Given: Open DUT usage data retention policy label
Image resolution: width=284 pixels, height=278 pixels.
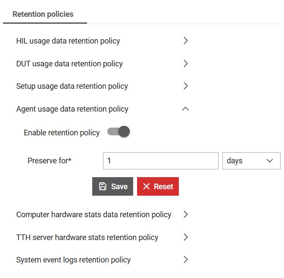Looking at the screenshot, I should pos(69,64).
